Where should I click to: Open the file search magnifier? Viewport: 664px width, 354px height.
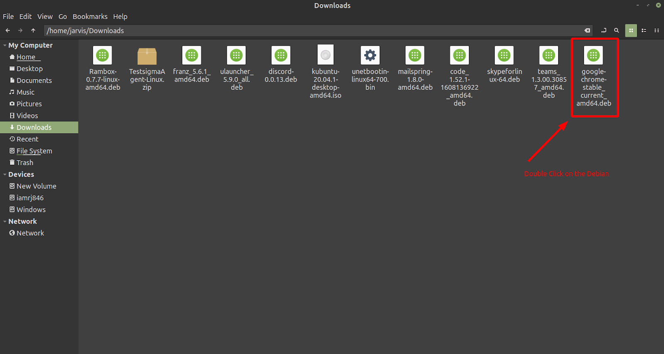617,30
